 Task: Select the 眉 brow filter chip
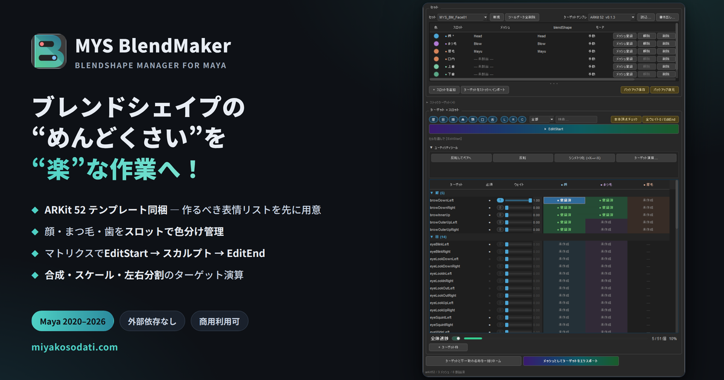pos(433,119)
